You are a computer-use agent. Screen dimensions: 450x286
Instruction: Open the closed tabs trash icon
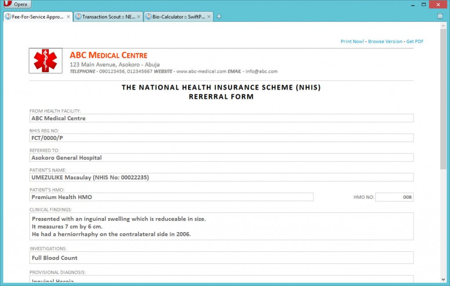440,16
